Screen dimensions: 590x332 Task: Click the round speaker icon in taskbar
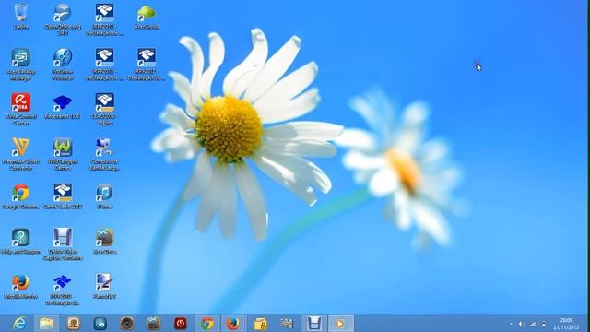127,324
